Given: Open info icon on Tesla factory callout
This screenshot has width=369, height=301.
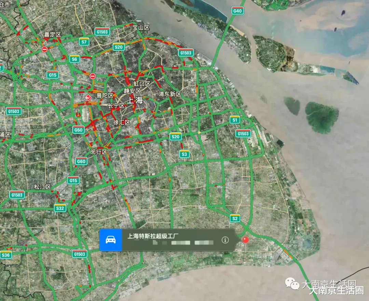Looking at the screenshot, I should (225, 240).
